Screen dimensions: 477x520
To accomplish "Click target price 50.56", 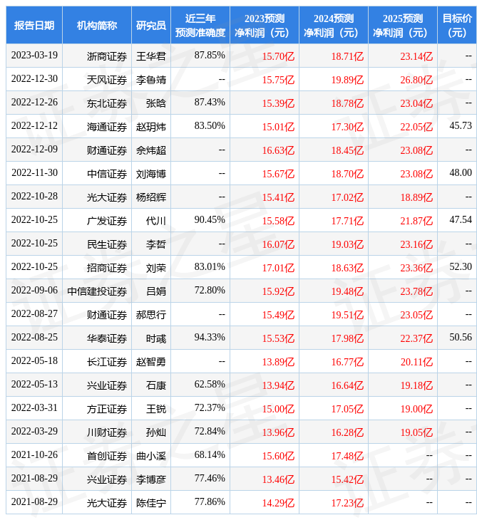I will pos(461,338).
